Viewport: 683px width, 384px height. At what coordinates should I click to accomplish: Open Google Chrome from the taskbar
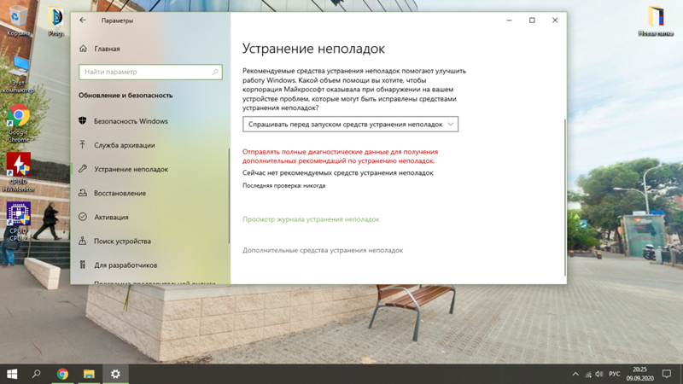tap(62, 374)
